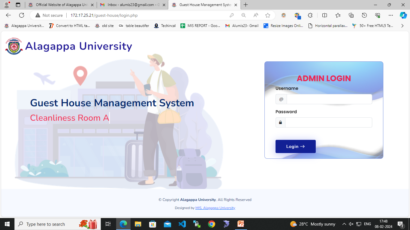Open Settings and more ellipsis menu
The width and height of the screenshot is (410, 230).
tap(390, 15)
